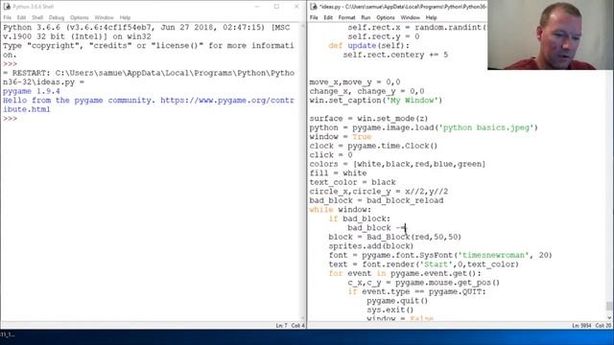Click the 'colors = [white,black...' line
This screenshot has width=614, height=345.
coord(397,164)
